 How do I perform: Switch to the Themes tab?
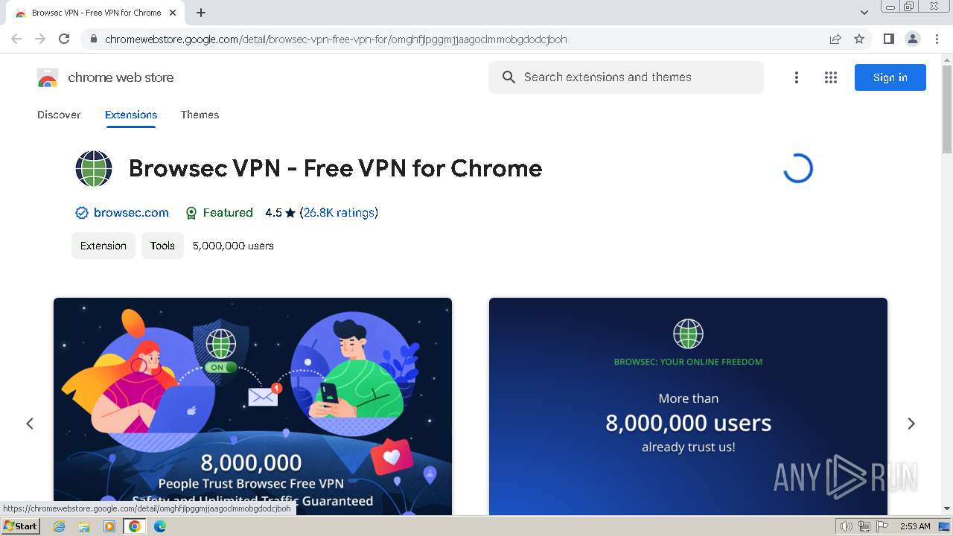(200, 115)
